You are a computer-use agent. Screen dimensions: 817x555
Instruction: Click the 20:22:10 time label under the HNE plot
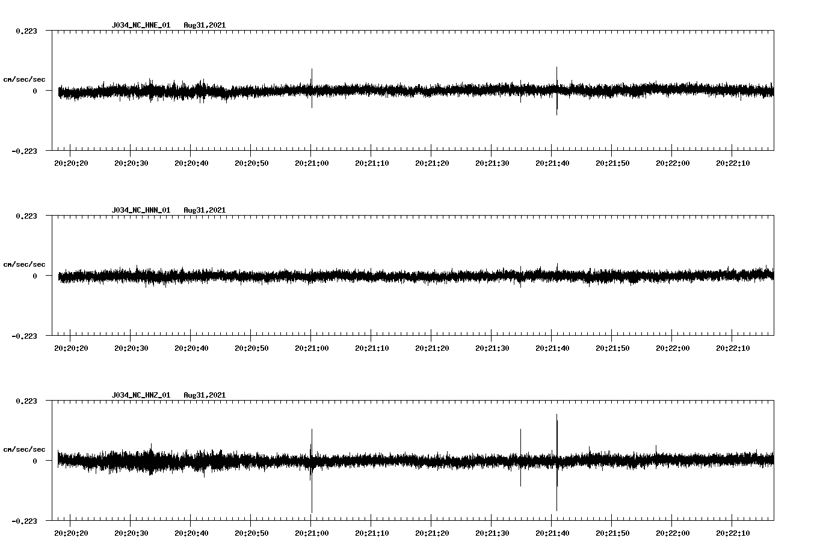click(733, 163)
